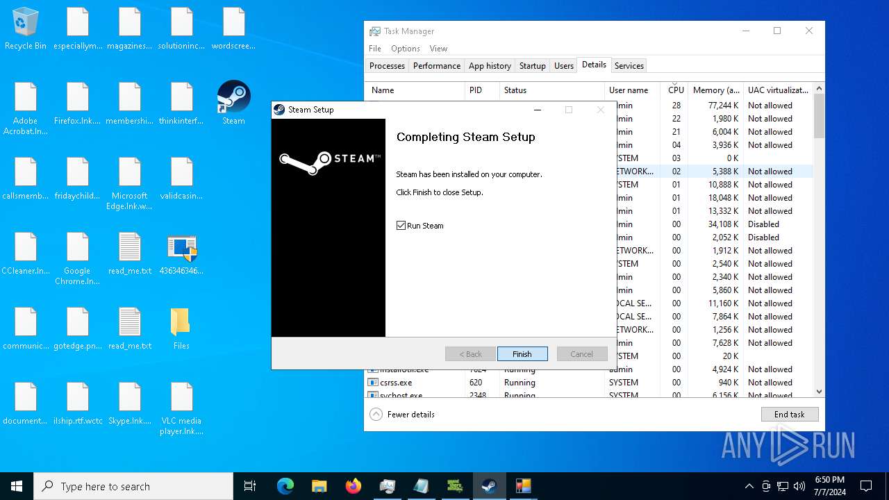Select the 436346346 installer icon on desktop
The height and width of the screenshot is (500, 889).
click(181, 253)
